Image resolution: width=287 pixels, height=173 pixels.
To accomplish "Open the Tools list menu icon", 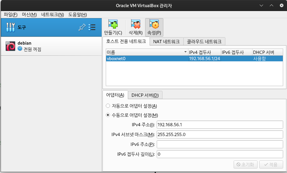I will [x=92, y=27].
